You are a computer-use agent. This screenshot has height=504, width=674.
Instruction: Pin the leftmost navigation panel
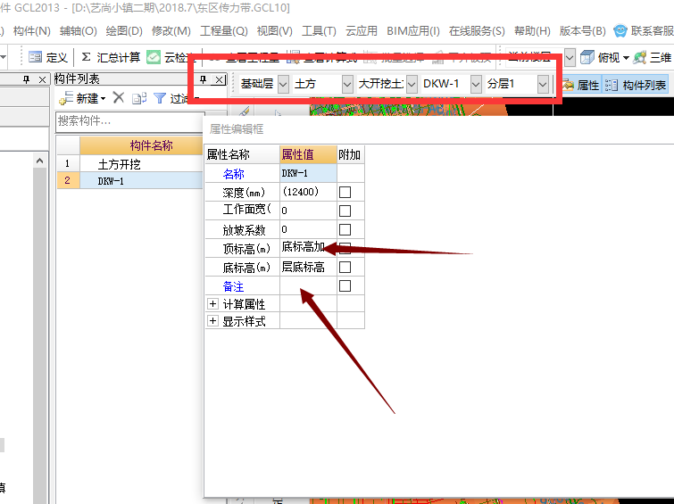(x=26, y=79)
